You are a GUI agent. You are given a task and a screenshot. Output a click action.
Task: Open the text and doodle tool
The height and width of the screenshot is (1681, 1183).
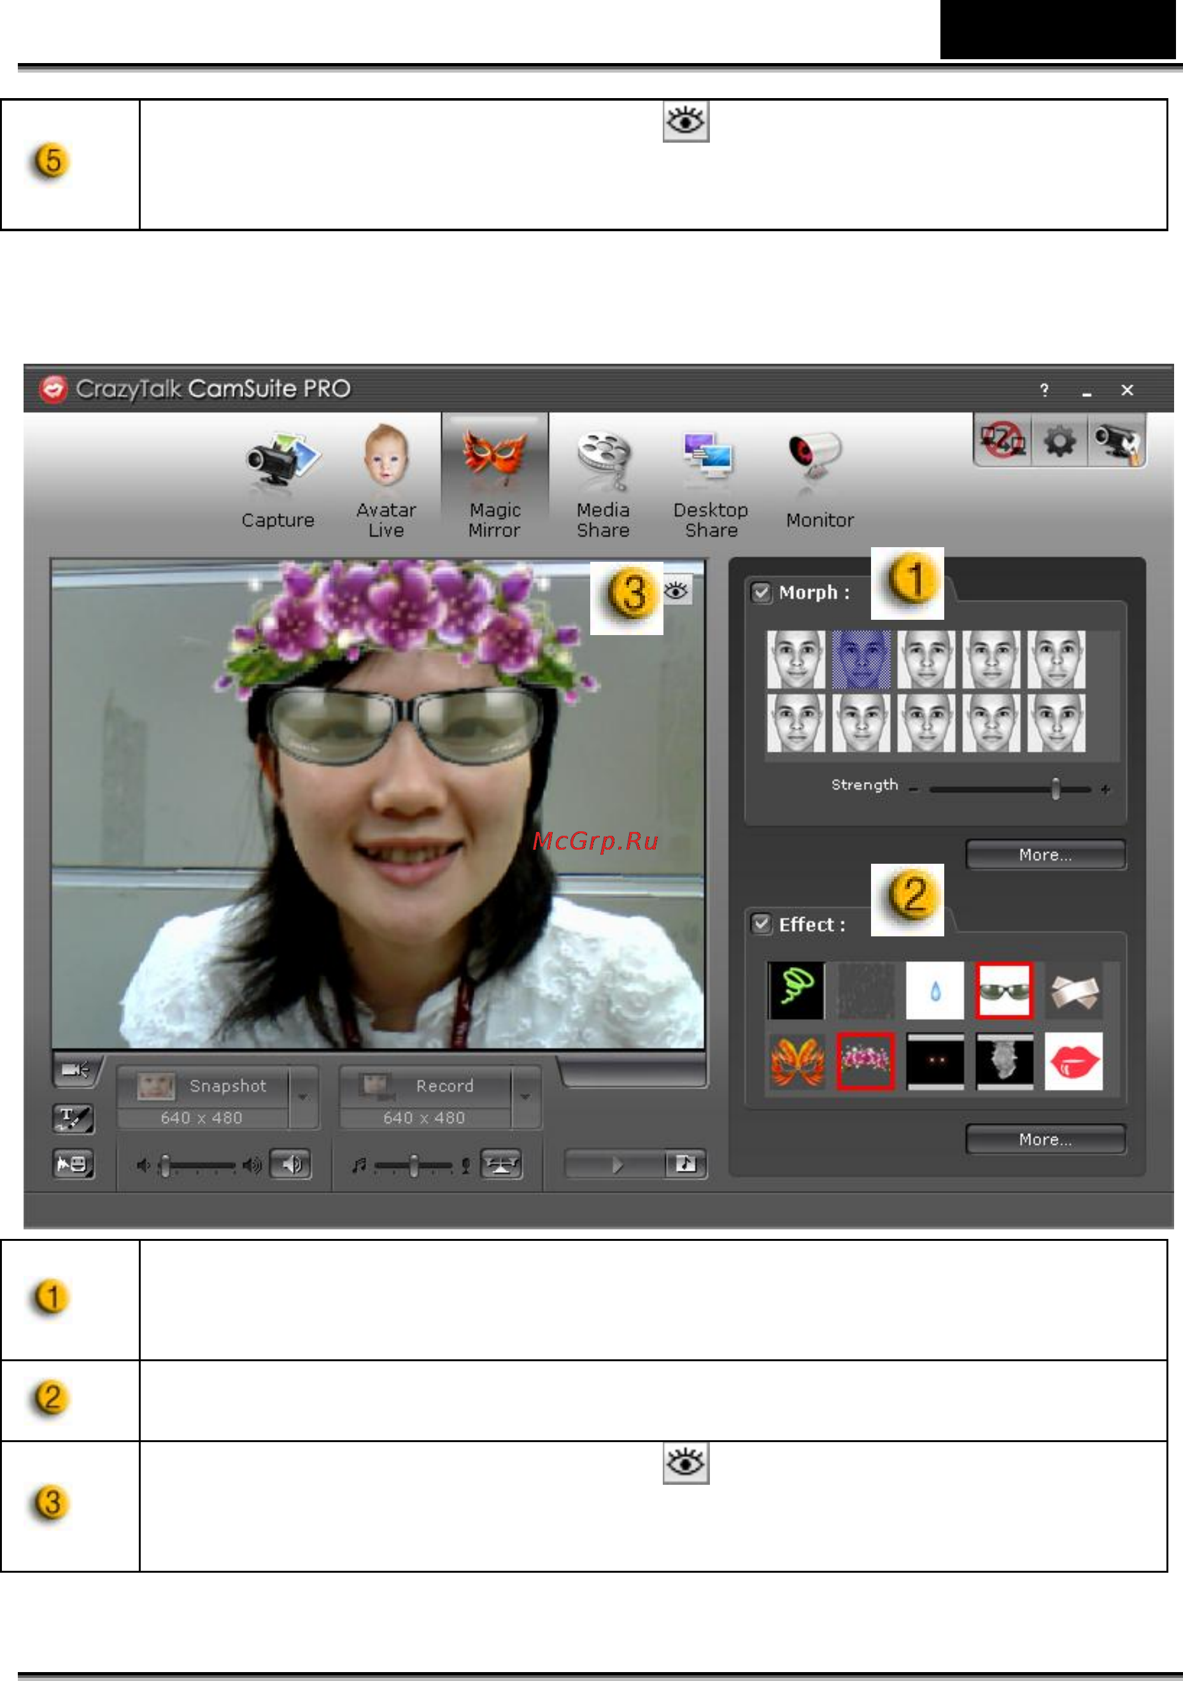pyautogui.click(x=73, y=1118)
